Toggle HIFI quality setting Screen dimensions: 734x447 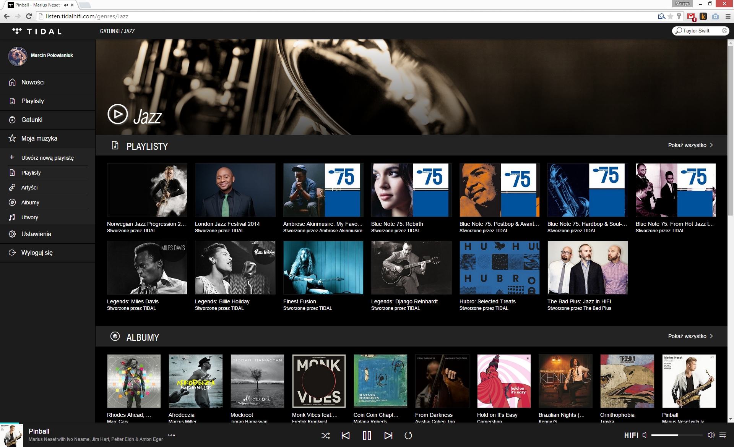[x=631, y=435]
